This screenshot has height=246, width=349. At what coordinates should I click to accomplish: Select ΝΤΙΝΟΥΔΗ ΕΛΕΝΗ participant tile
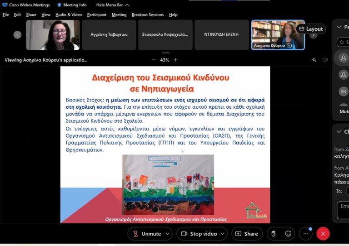(221, 34)
